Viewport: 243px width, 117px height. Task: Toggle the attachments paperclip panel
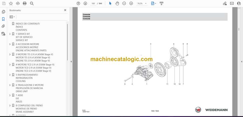tap(4, 26)
